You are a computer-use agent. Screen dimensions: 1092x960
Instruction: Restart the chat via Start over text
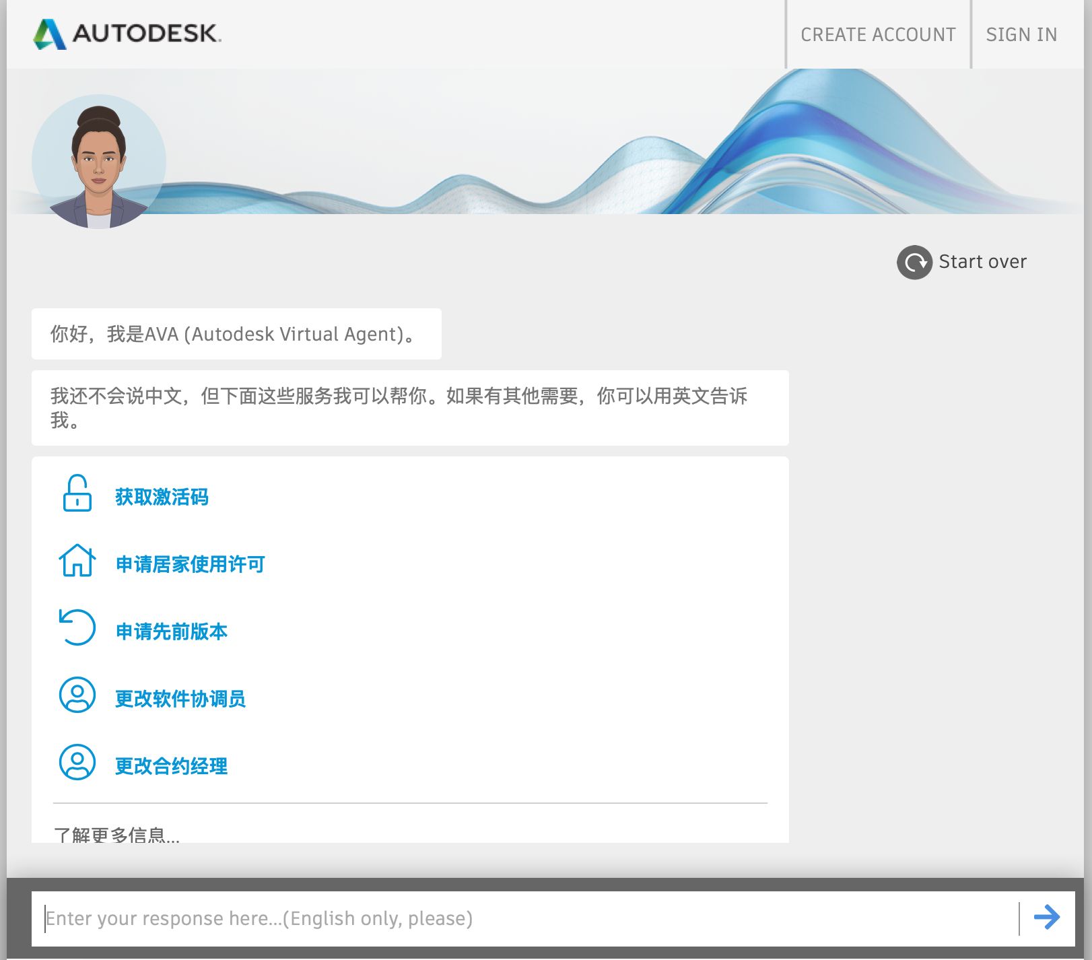coord(982,261)
